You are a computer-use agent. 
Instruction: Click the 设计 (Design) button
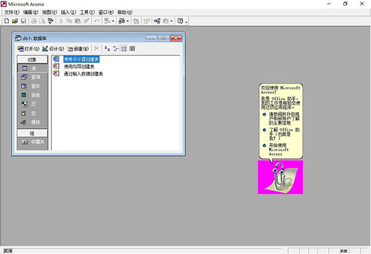click(x=53, y=48)
